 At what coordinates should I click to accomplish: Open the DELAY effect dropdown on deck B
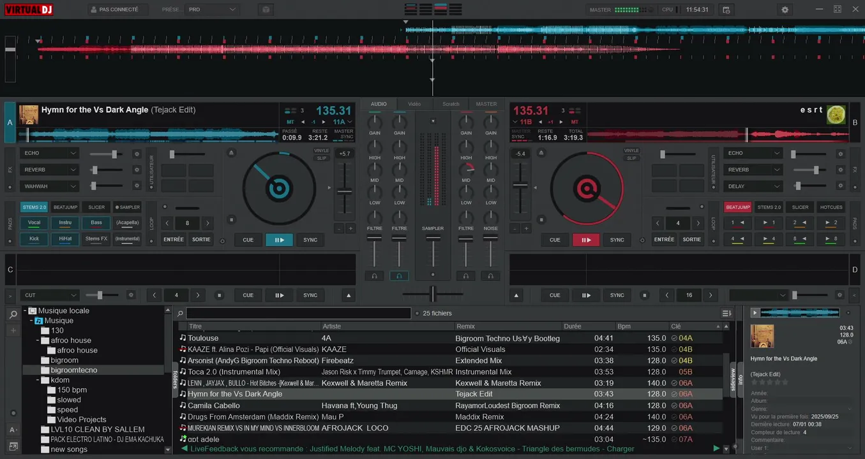753,186
